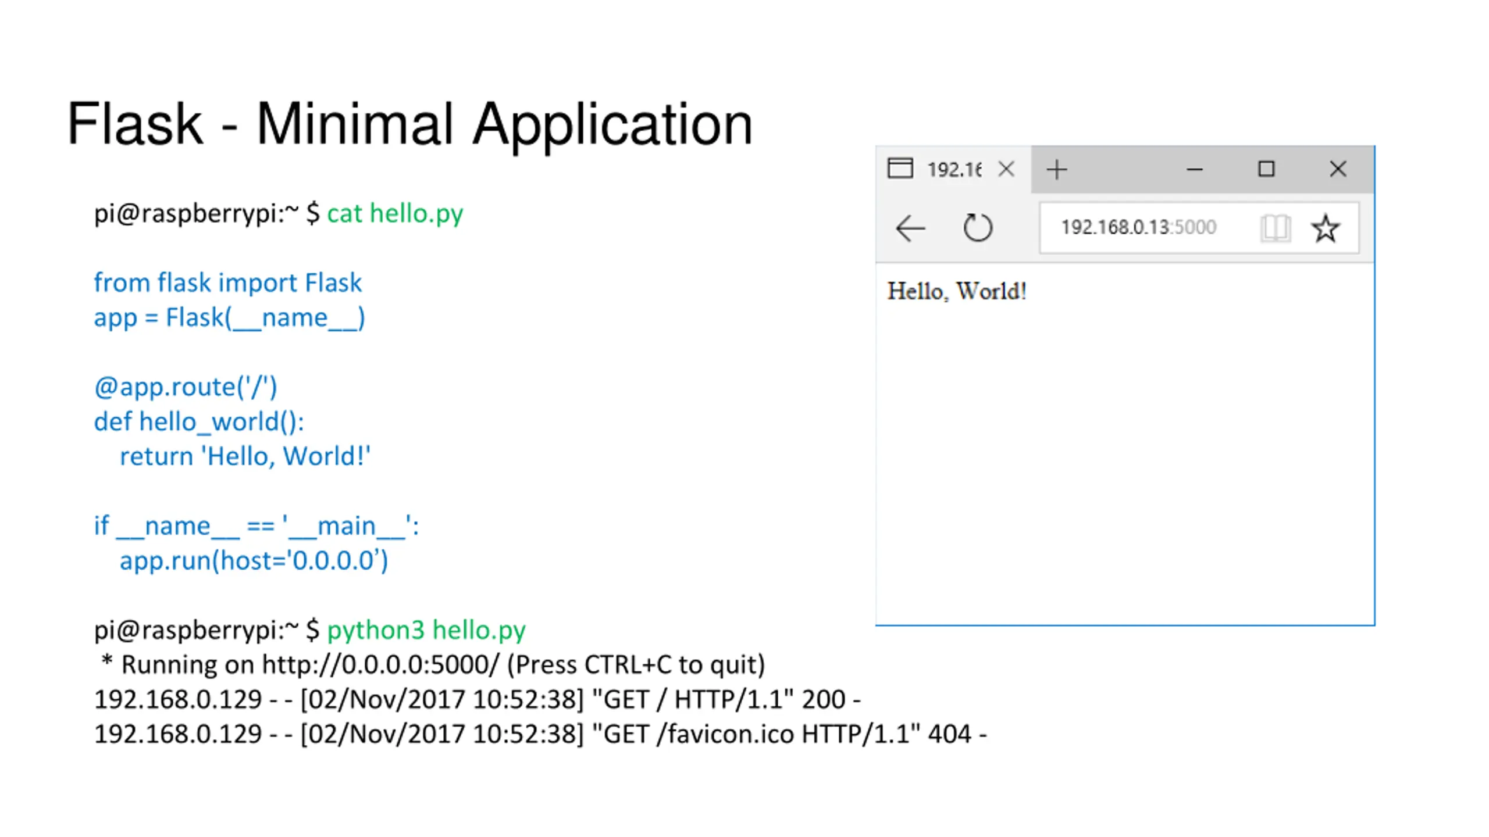Click the line "return 'Hello, World!'"
This screenshot has width=1489, height=837.
[245, 456]
